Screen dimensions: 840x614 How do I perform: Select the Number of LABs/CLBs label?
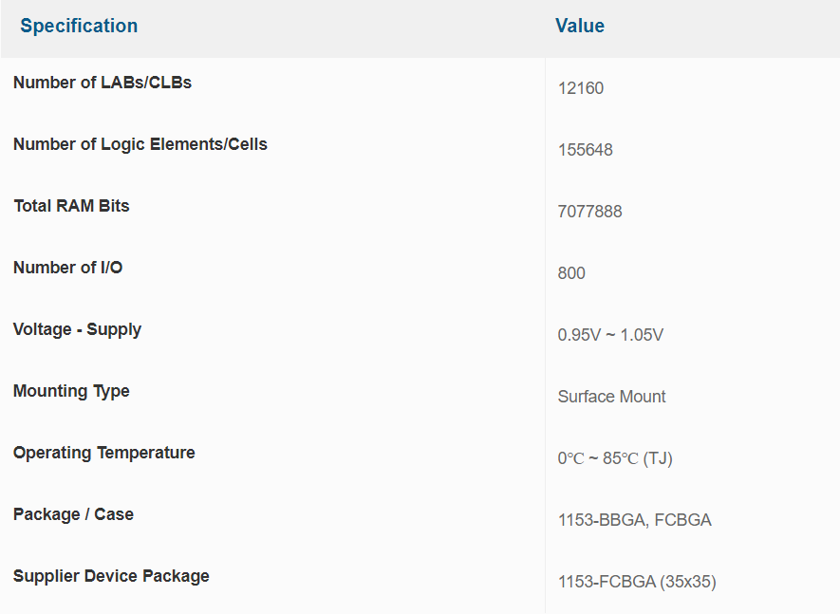tap(103, 83)
